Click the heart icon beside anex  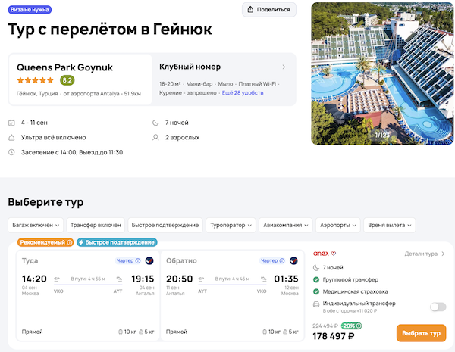coord(333,254)
